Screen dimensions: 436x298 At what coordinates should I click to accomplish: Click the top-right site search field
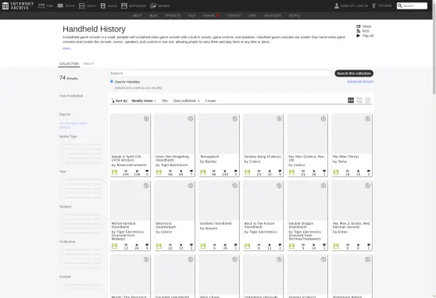tap(412, 5)
